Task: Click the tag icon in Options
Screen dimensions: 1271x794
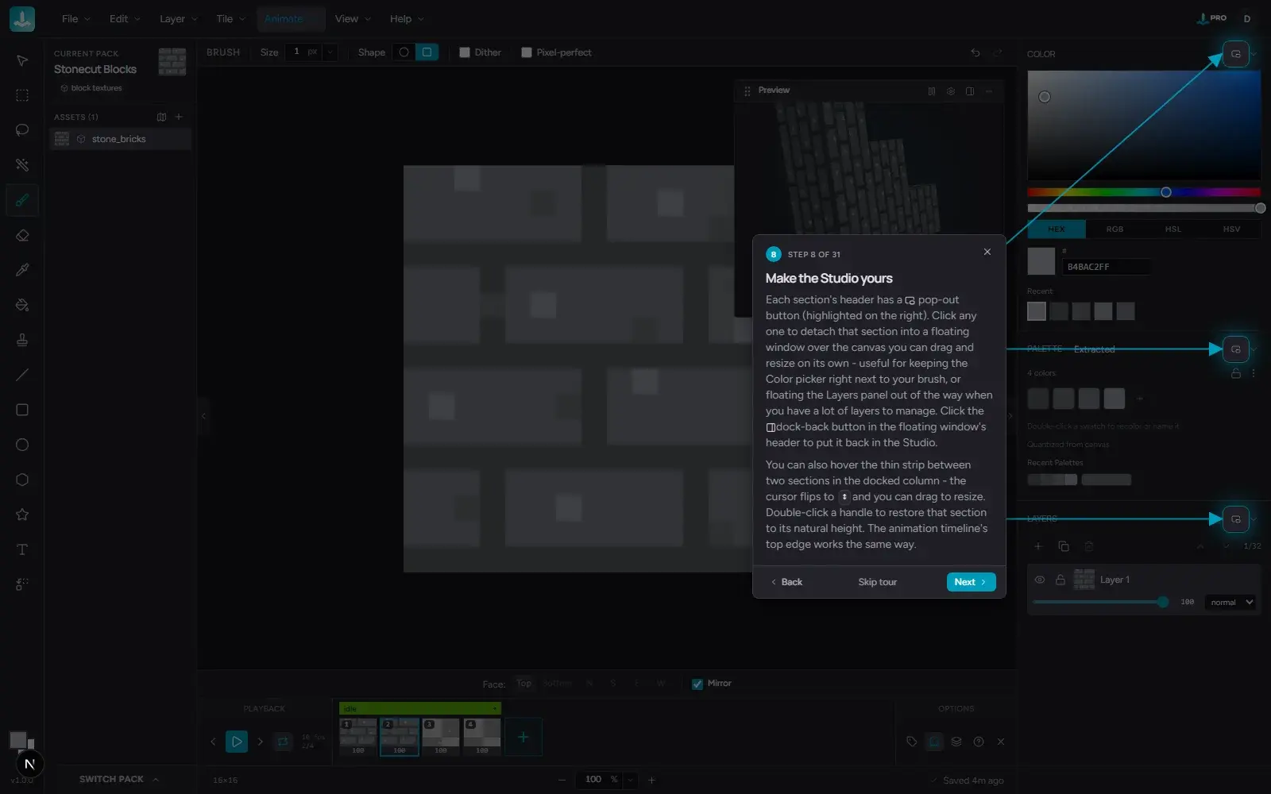Action: (911, 742)
